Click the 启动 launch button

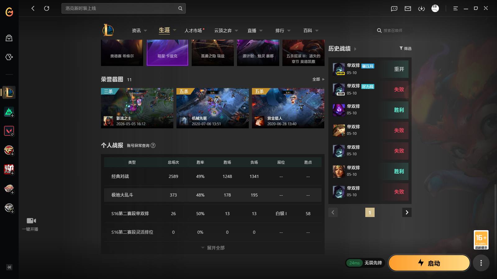pos(429,263)
